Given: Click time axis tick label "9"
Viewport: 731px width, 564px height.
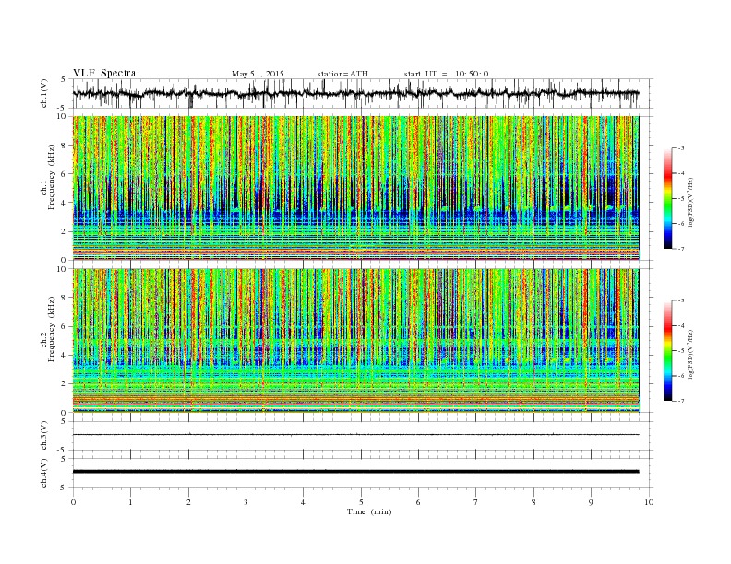Looking at the screenshot, I should tap(591, 502).
